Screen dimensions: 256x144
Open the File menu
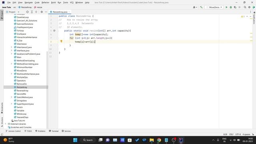tap(9, 2)
